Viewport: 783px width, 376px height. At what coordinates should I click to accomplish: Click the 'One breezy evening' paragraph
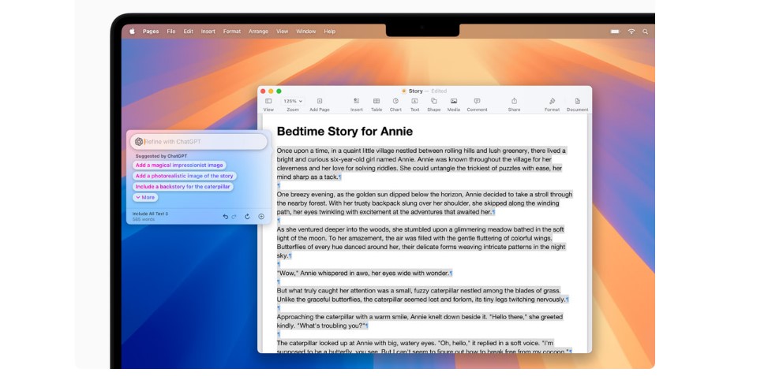[x=425, y=203]
